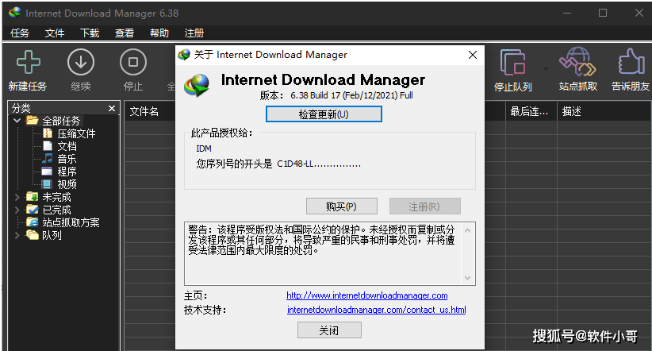Open the 文件 menu
This screenshot has width=652, height=351.
[55, 33]
